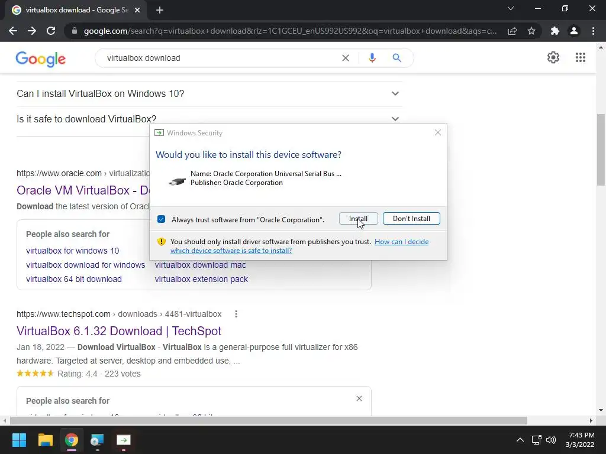This screenshot has width=606, height=454.
Task: Switch to Chrome in taskbar
Action: (72, 440)
